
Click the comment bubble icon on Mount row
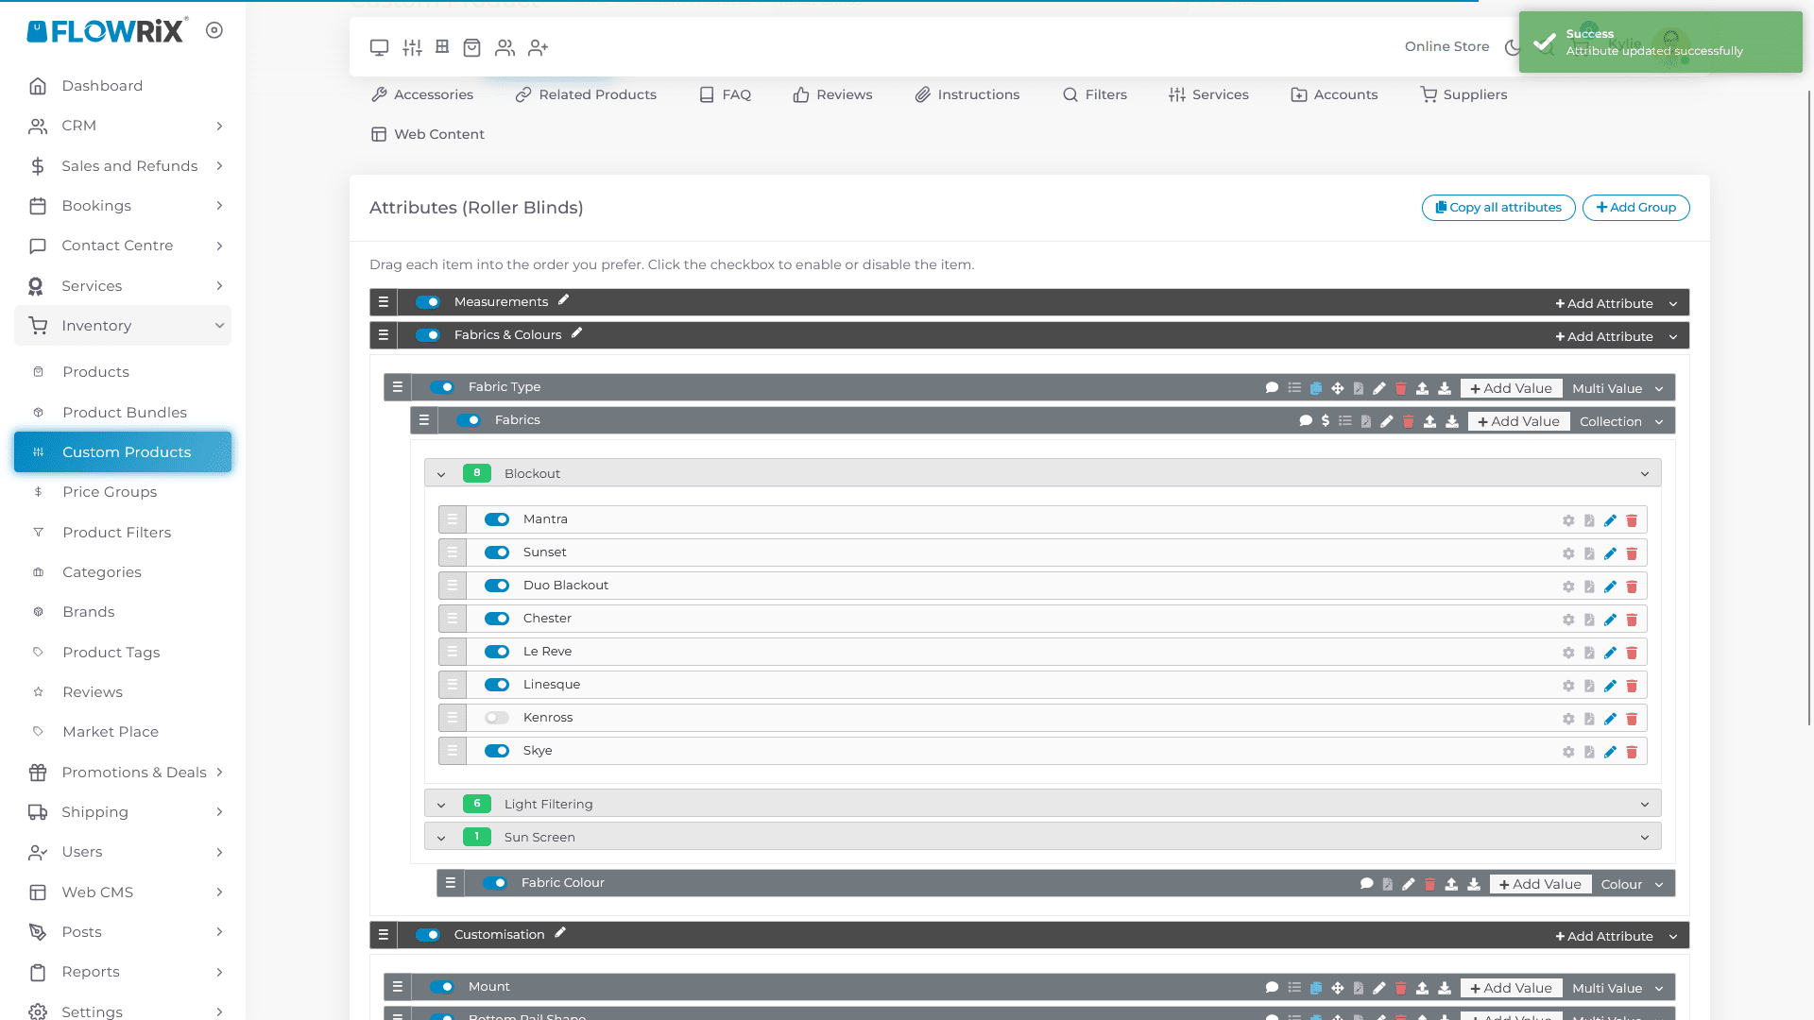tap(1272, 988)
